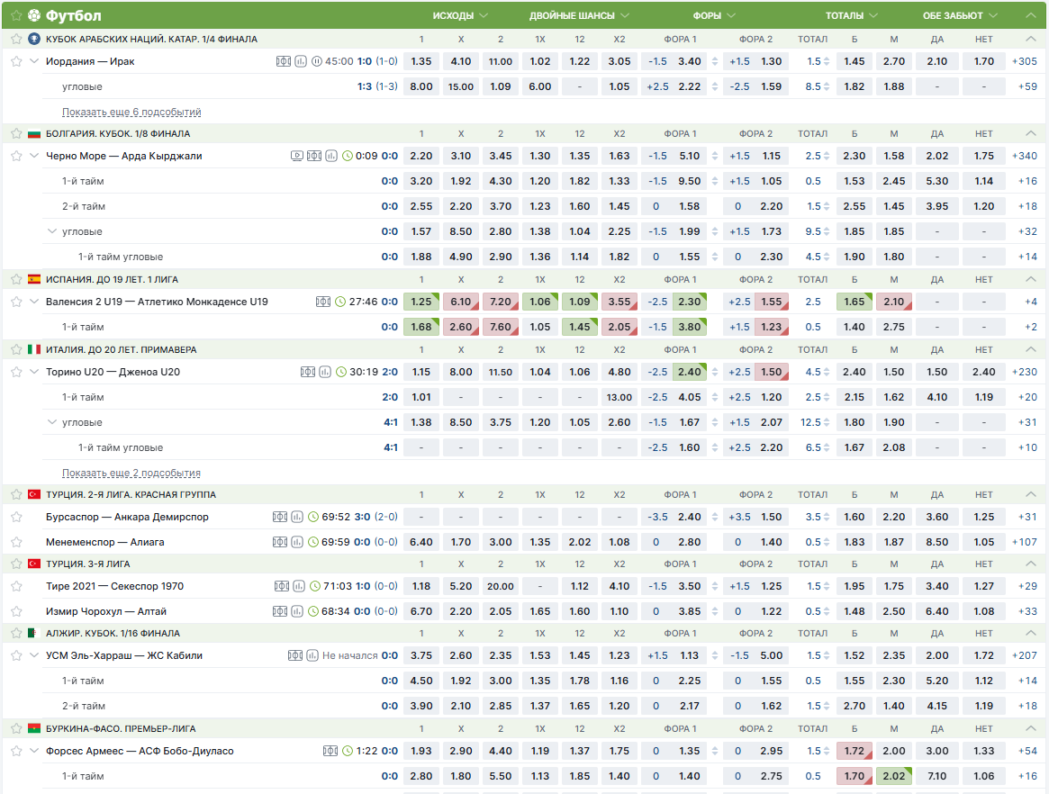
Task: Open statistics icon for Торино U20 — Дженоа U20
Action: point(323,372)
